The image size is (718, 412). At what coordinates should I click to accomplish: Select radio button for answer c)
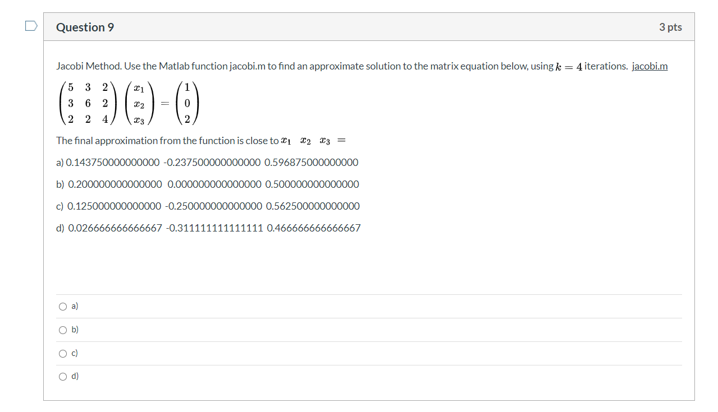63,353
